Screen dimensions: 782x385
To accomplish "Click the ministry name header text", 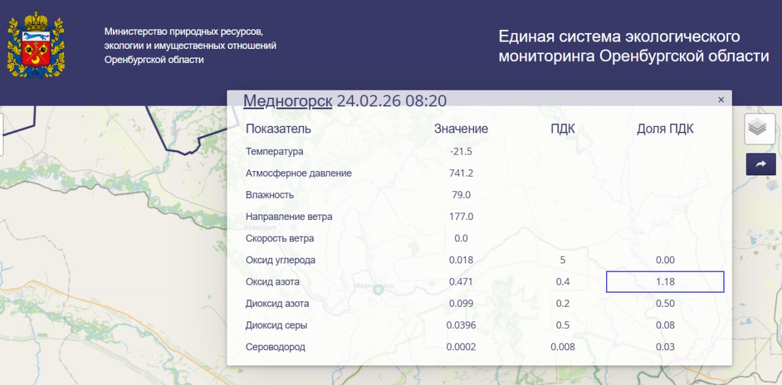I will coord(190,45).
